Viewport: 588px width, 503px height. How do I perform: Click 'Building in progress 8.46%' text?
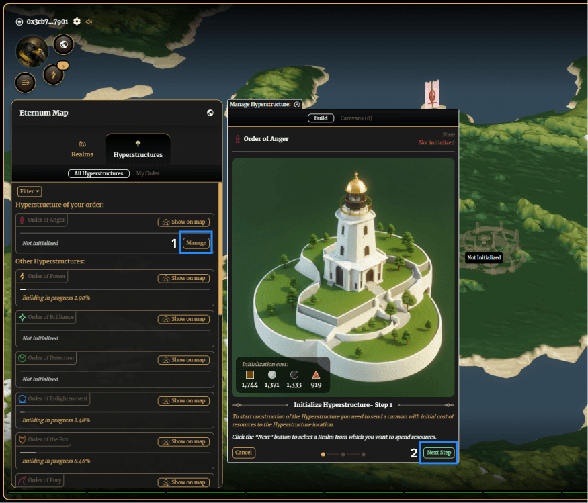(56, 461)
